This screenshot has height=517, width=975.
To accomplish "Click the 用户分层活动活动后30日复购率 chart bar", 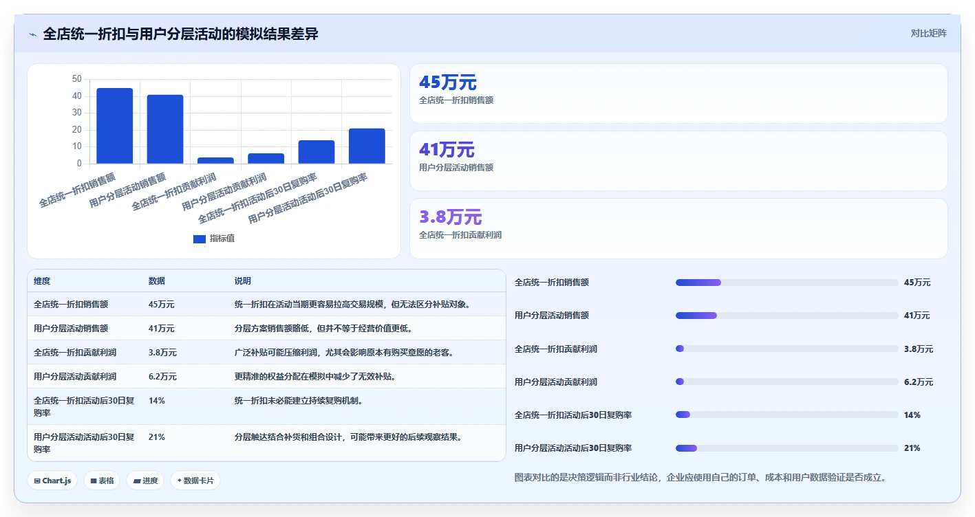I will pos(367,146).
